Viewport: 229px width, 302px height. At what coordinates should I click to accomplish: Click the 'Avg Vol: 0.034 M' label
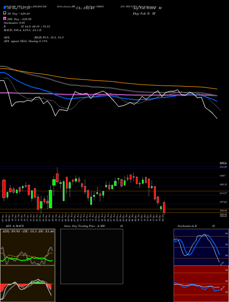(147, 8)
